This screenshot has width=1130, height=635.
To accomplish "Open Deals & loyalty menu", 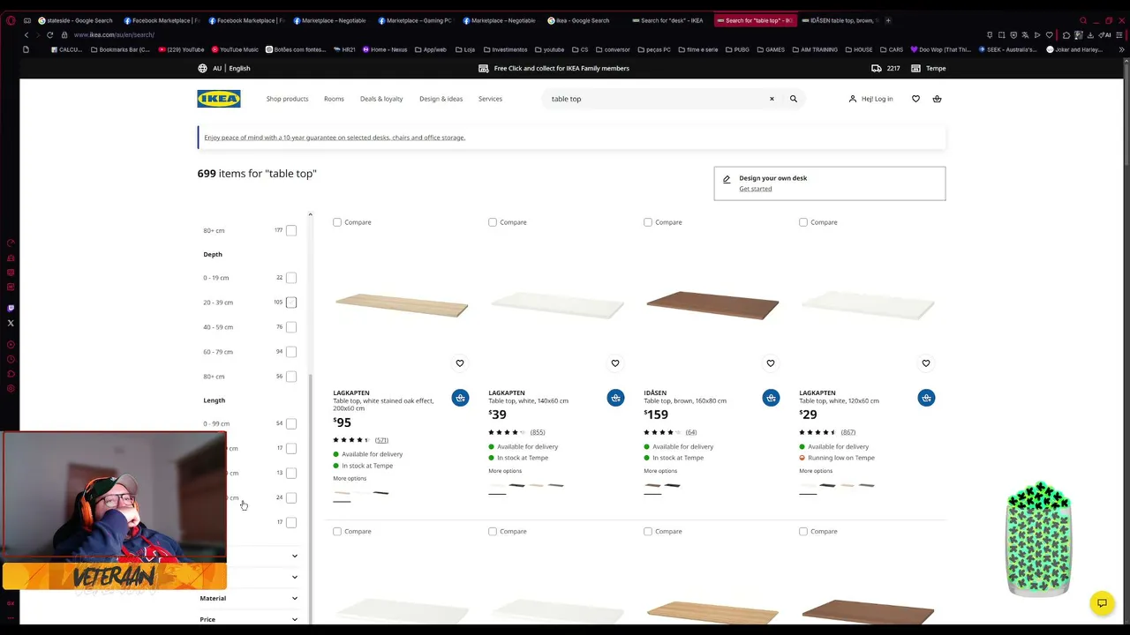I will [381, 99].
